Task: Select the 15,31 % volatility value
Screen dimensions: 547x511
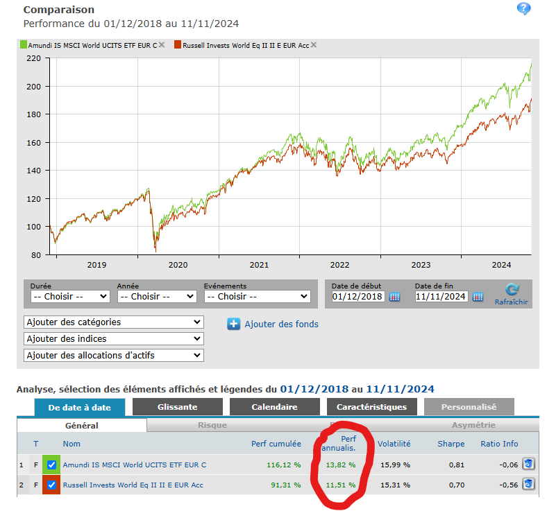Action: tap(395, 485)
